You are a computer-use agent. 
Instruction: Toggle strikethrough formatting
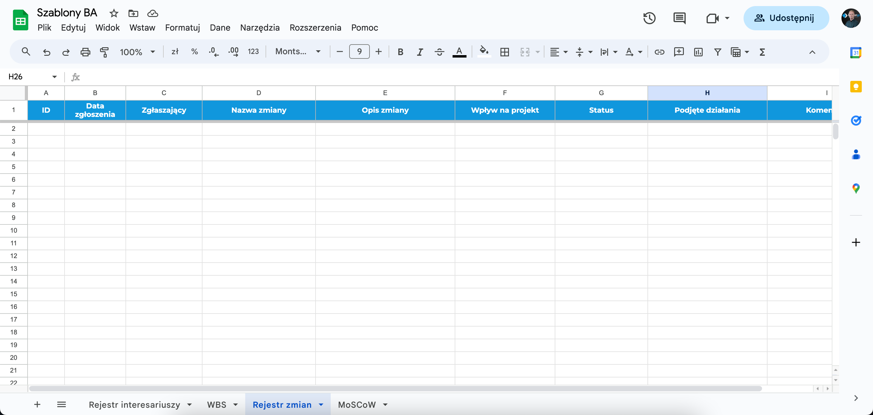(439, 52)
